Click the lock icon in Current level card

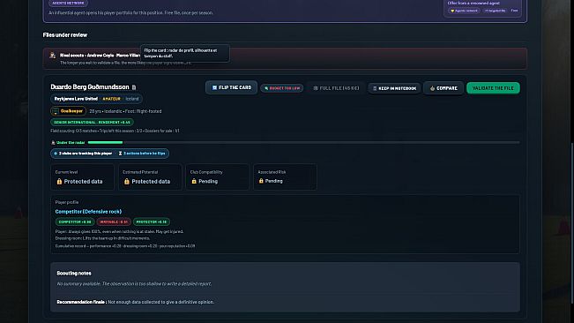tap(59, 181)
